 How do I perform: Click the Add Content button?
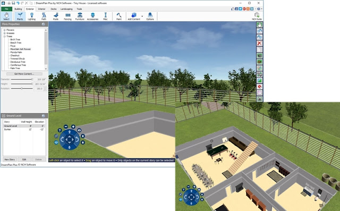[134, 16]
